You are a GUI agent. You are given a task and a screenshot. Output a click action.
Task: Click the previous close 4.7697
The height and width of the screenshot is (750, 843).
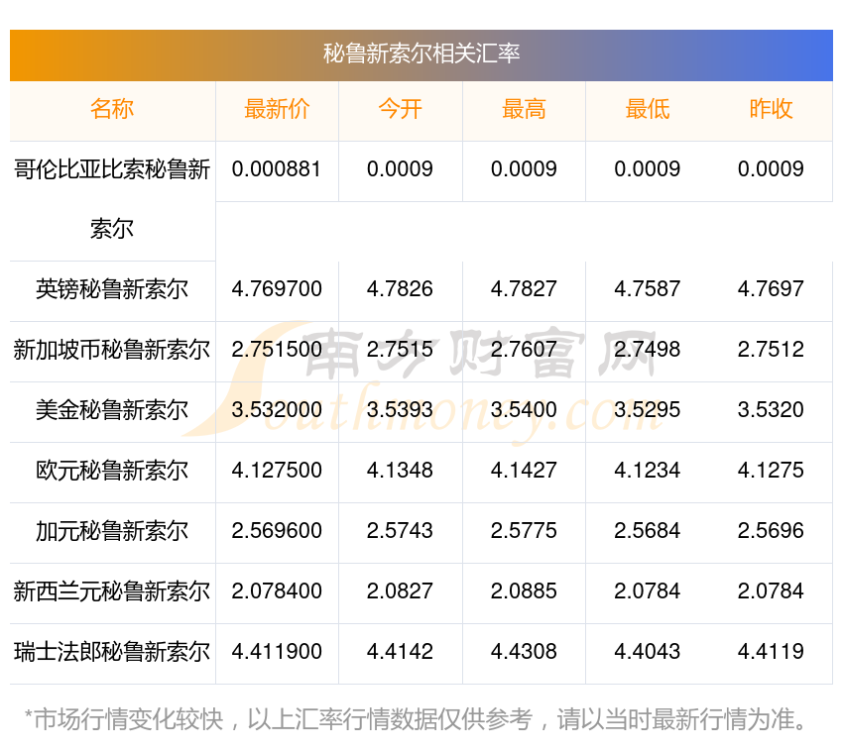[x=771, y=289]
